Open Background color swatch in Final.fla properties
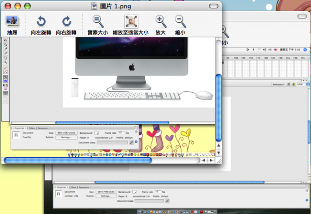Viewport: 311px width, 214px height. point(96,133)
